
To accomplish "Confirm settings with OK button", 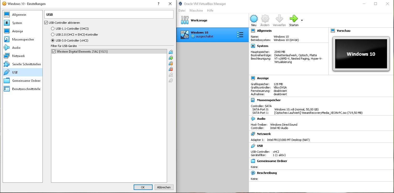I will (143, 187).
